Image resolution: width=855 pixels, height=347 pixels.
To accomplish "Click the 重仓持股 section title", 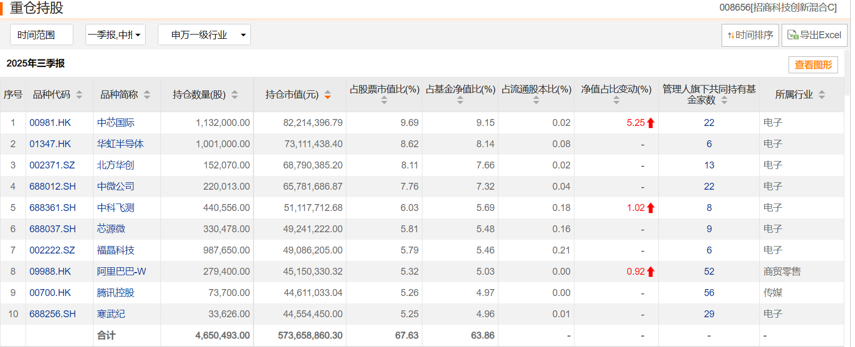I will [x=36, y=8].
